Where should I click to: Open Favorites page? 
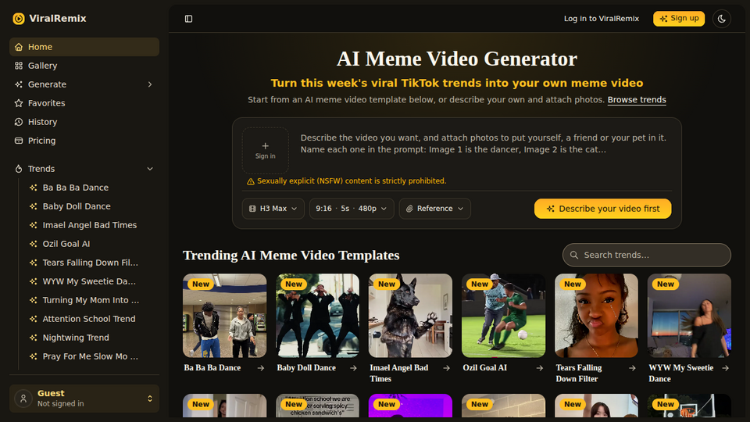[84, 103]
